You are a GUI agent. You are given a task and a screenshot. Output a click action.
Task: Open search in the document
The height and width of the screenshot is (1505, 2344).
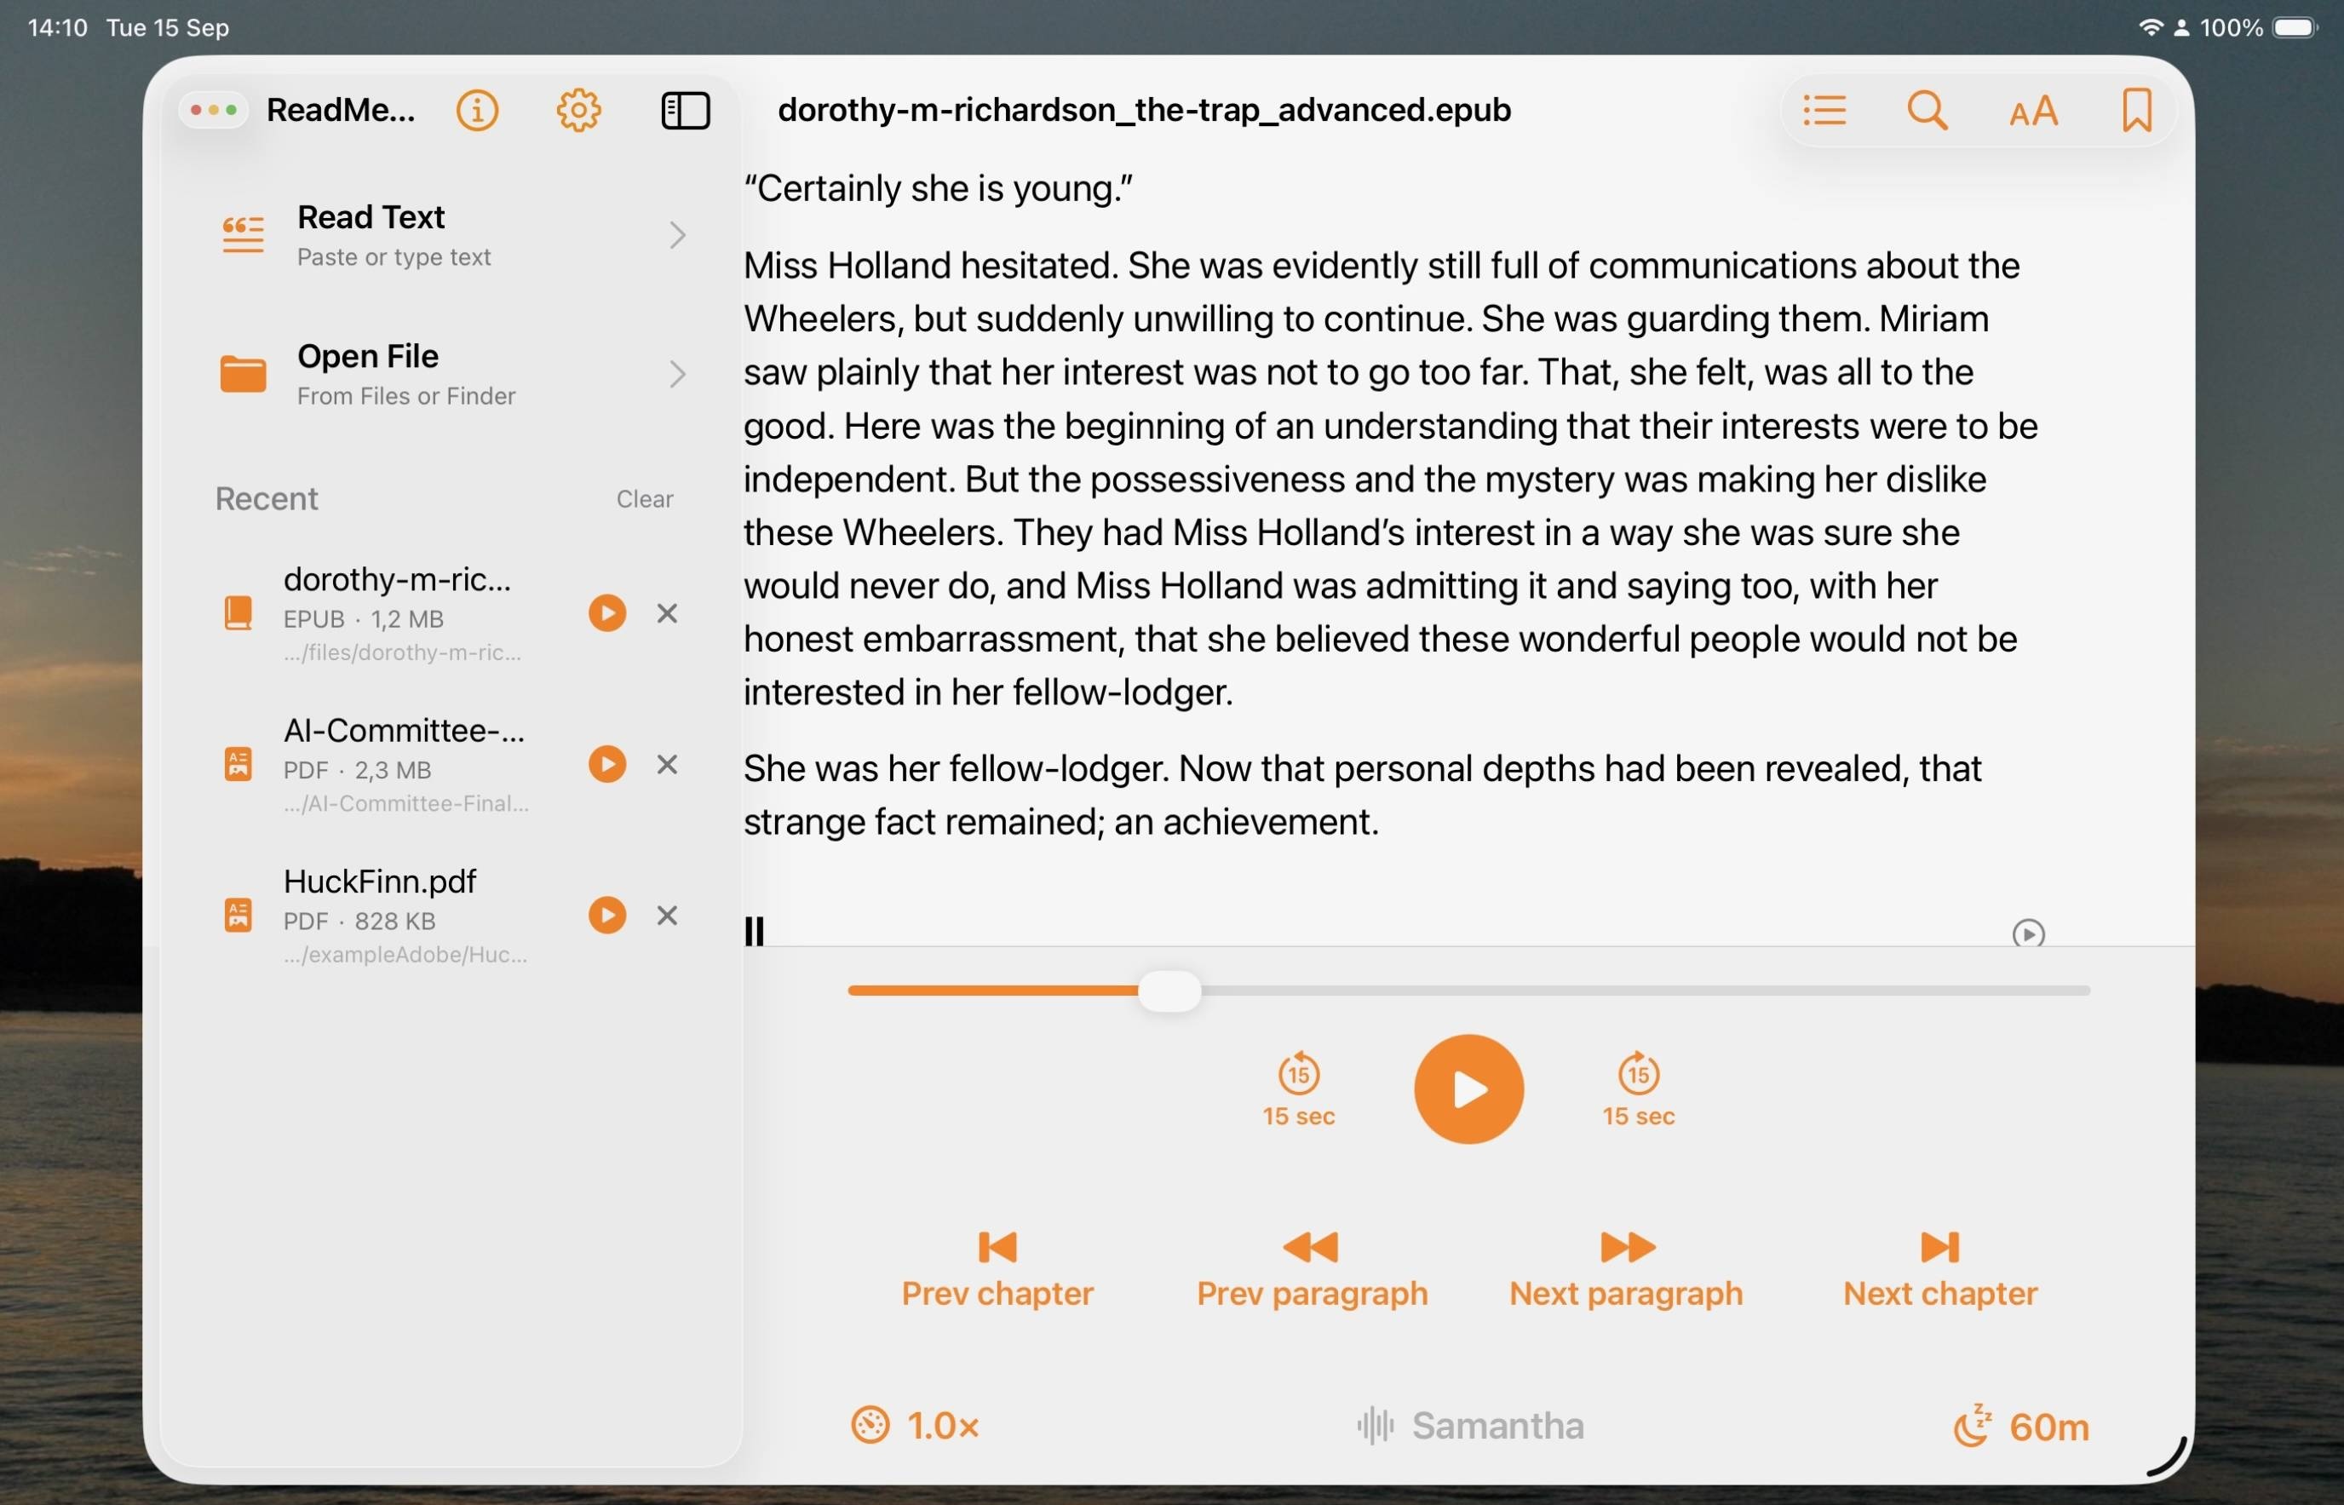pos(1927,111)
